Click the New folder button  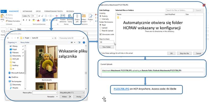click(x=107, y=47)
